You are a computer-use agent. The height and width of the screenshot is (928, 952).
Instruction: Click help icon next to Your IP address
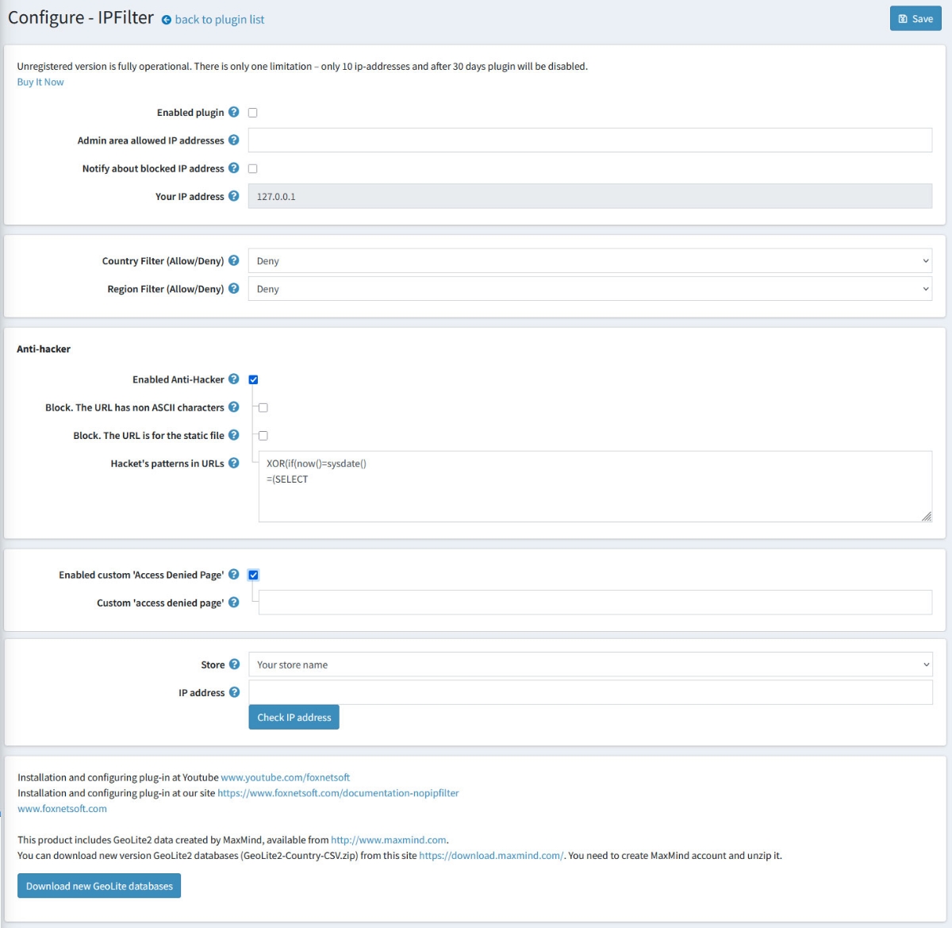click(234, 196)
